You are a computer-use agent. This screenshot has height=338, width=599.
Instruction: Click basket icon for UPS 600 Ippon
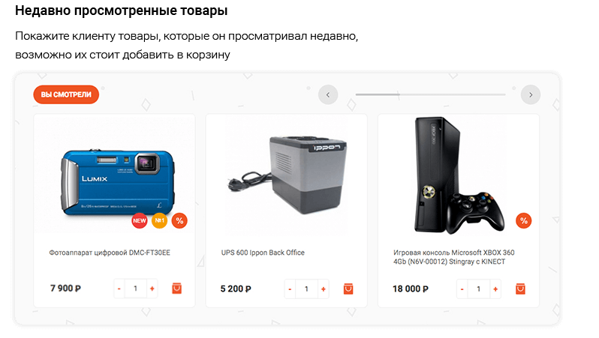coord(348,289)
